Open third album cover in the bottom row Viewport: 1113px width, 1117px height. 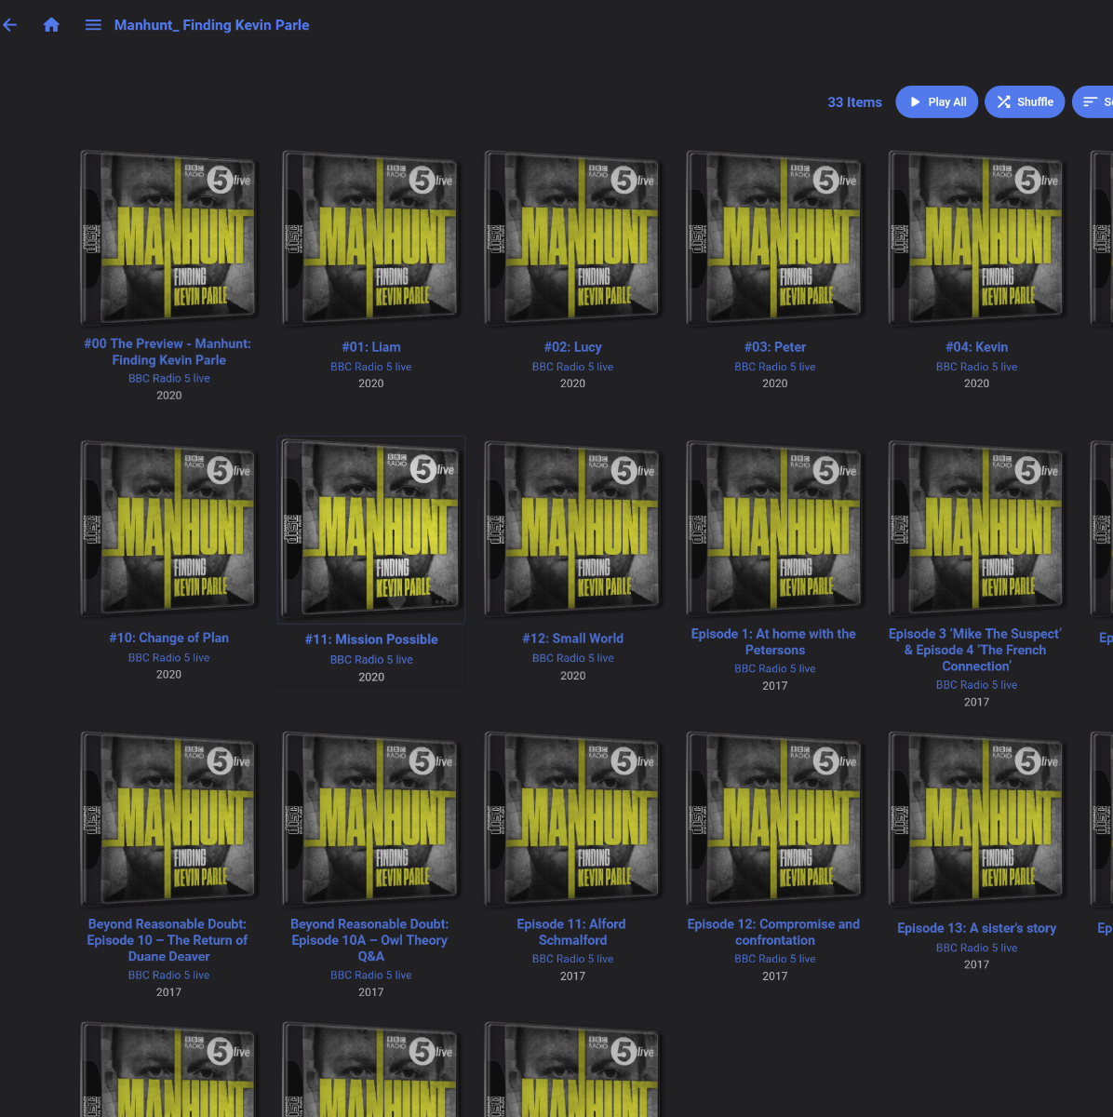click(x=572, y=1069)
